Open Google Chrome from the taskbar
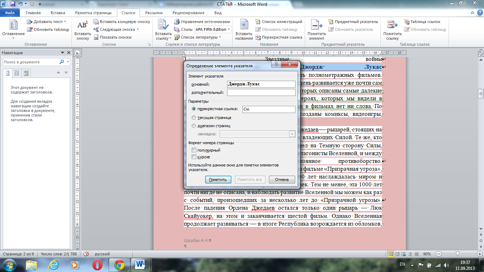The height and width of the screenshot is (272, 484). point(119,265)
